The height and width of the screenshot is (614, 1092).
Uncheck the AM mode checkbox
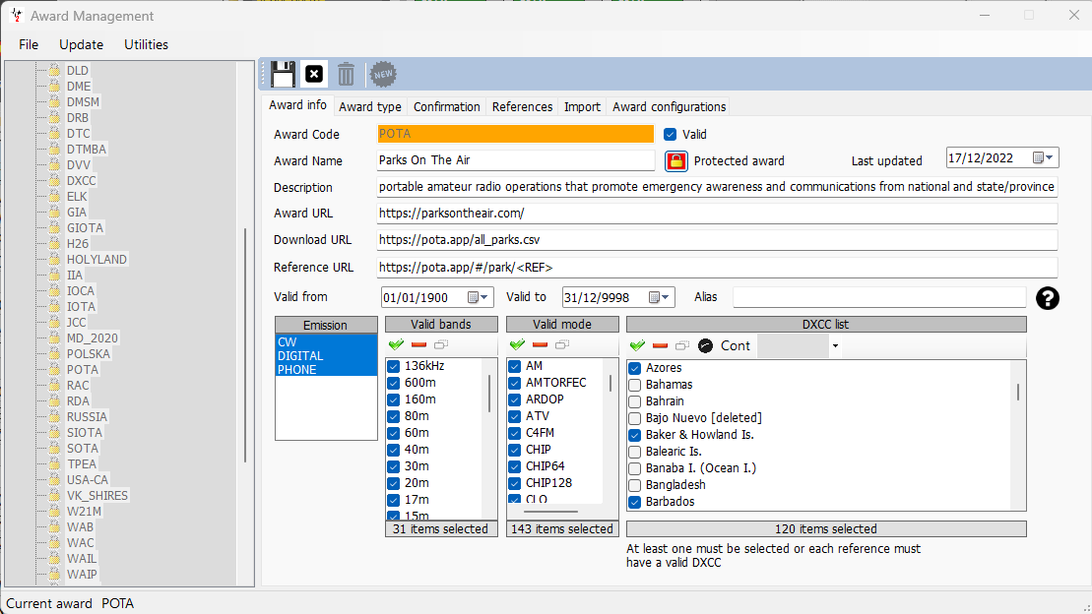515,366
